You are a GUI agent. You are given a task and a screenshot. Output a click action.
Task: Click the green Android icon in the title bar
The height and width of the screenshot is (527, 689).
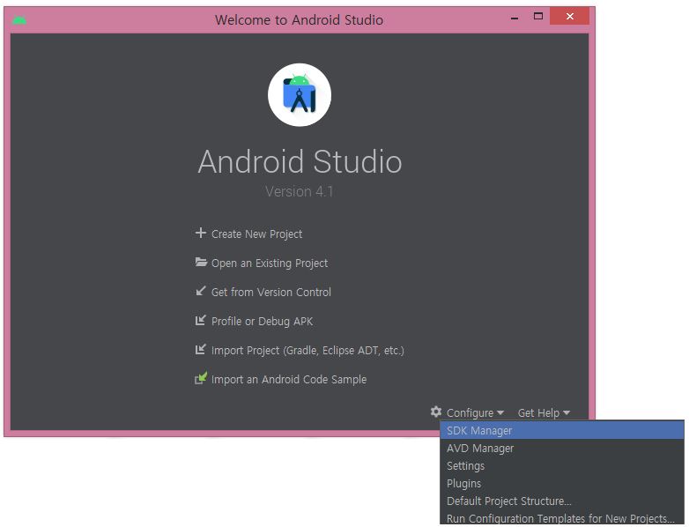(19, 20)
